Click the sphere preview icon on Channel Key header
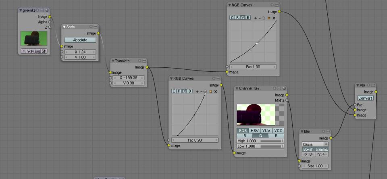Image resolution: width=387 pixels, height=179 pixels. (x=285, y=88)
